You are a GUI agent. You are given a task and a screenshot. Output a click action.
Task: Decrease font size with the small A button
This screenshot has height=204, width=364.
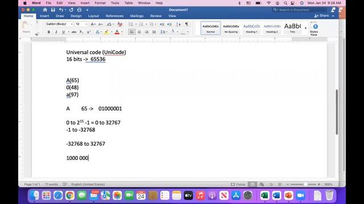[x=100, y=24]
